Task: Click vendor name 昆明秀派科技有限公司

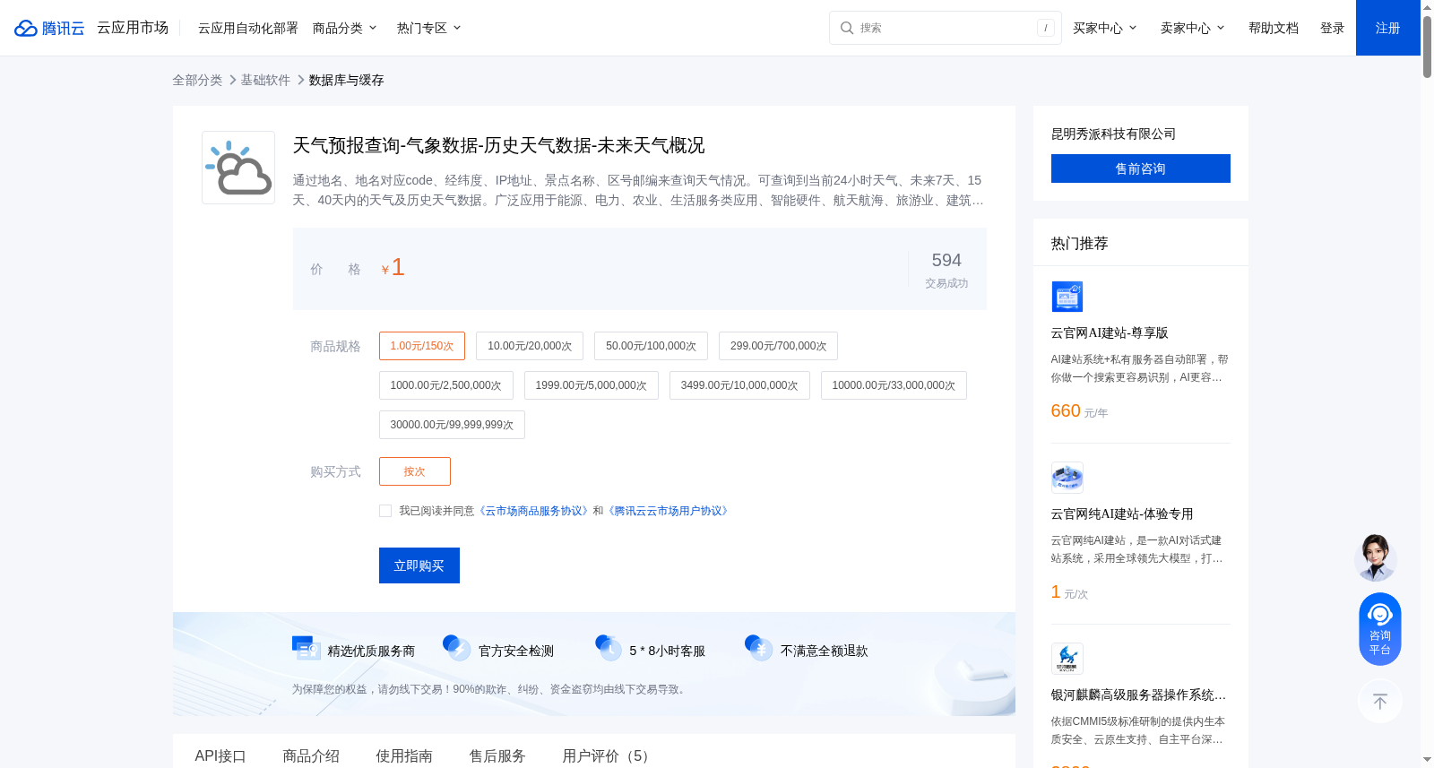Action: 1113,134
